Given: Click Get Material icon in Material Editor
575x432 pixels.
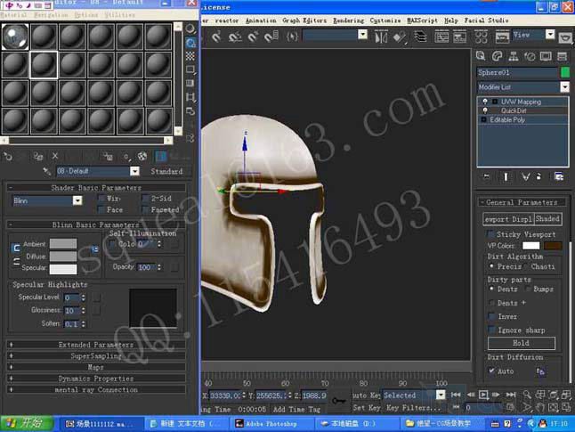Looking at the screenshot, I should click(8, 157).
